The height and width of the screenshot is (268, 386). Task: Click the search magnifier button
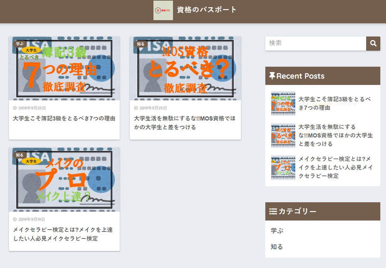click(x=373, y=43)
